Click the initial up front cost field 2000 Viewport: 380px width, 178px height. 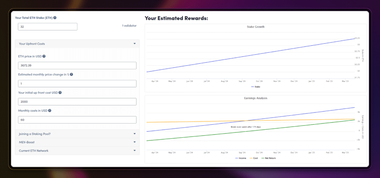(77, 102)
